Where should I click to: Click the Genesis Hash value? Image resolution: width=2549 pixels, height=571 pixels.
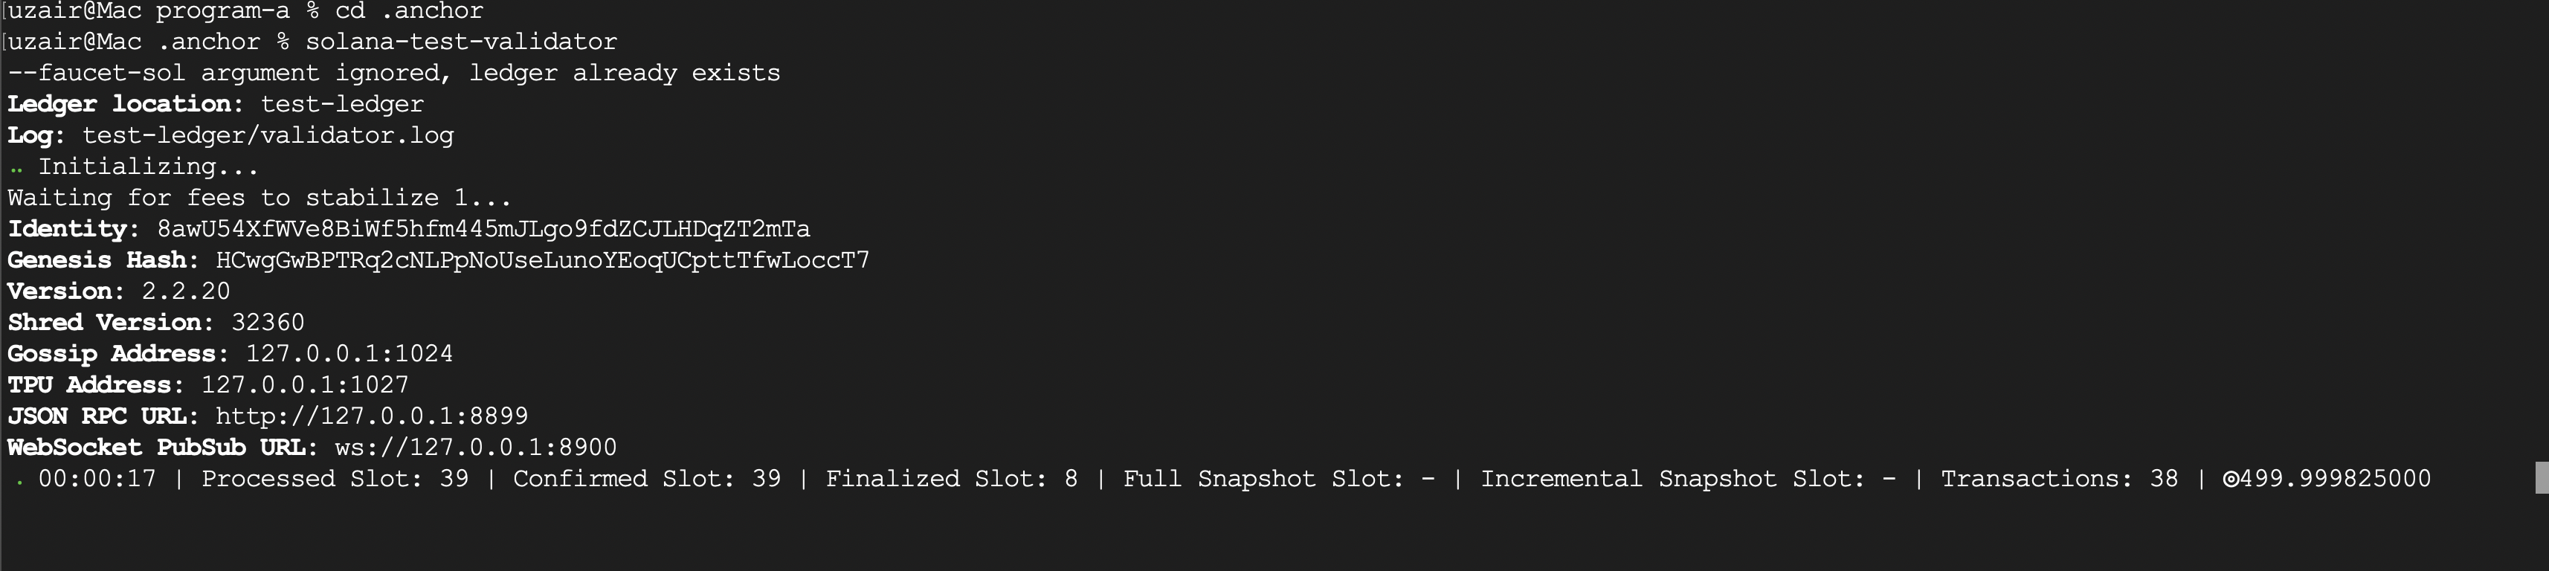point(542,260)
